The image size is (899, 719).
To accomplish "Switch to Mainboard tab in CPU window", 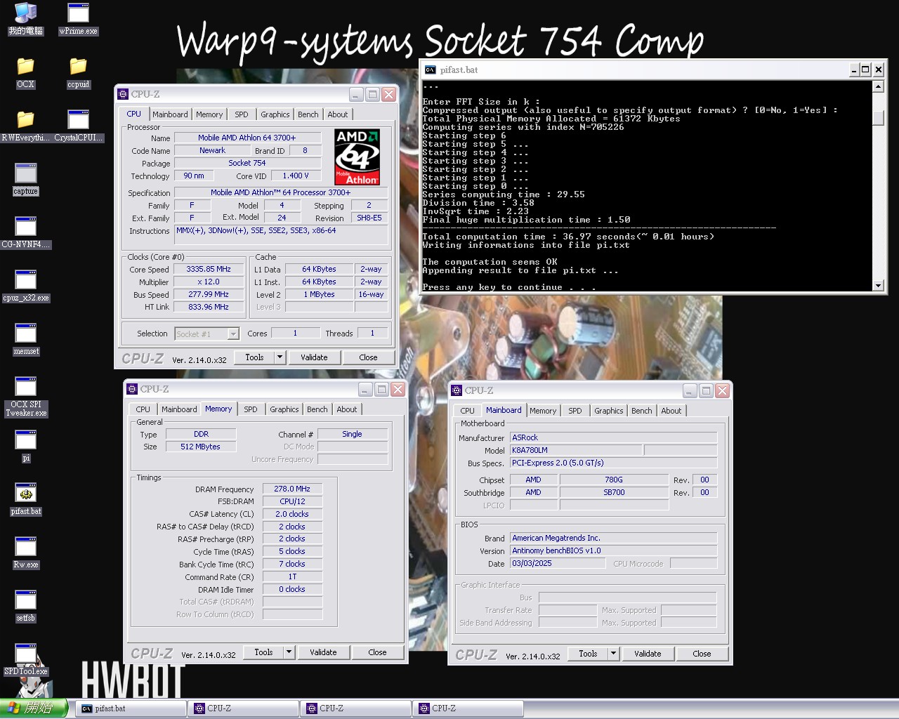I will (x=170, y=114).
